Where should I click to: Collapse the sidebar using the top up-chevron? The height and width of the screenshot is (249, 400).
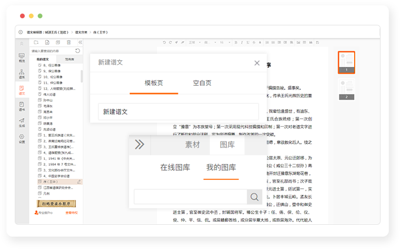(22, 42)
